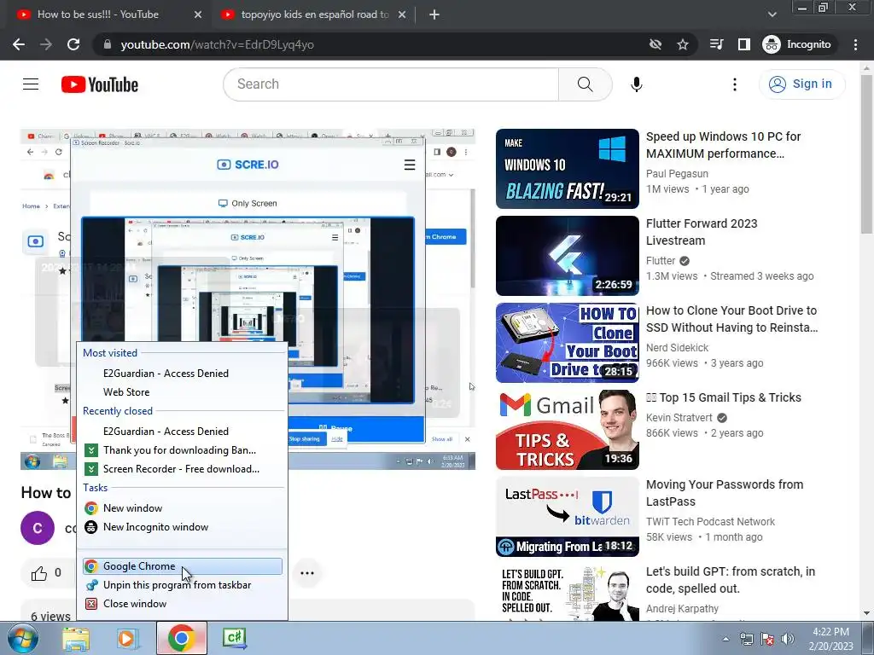Launch Google Chrome from the jump list
874x655 pixels.
coord(182,566)
